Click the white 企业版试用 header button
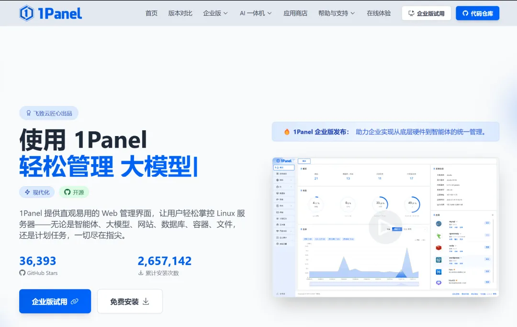The image size is (517, 327). tap(427, 13)
